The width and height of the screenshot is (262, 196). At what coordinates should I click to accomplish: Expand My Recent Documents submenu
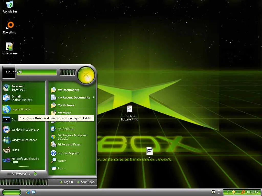click(x=72, y=97)
